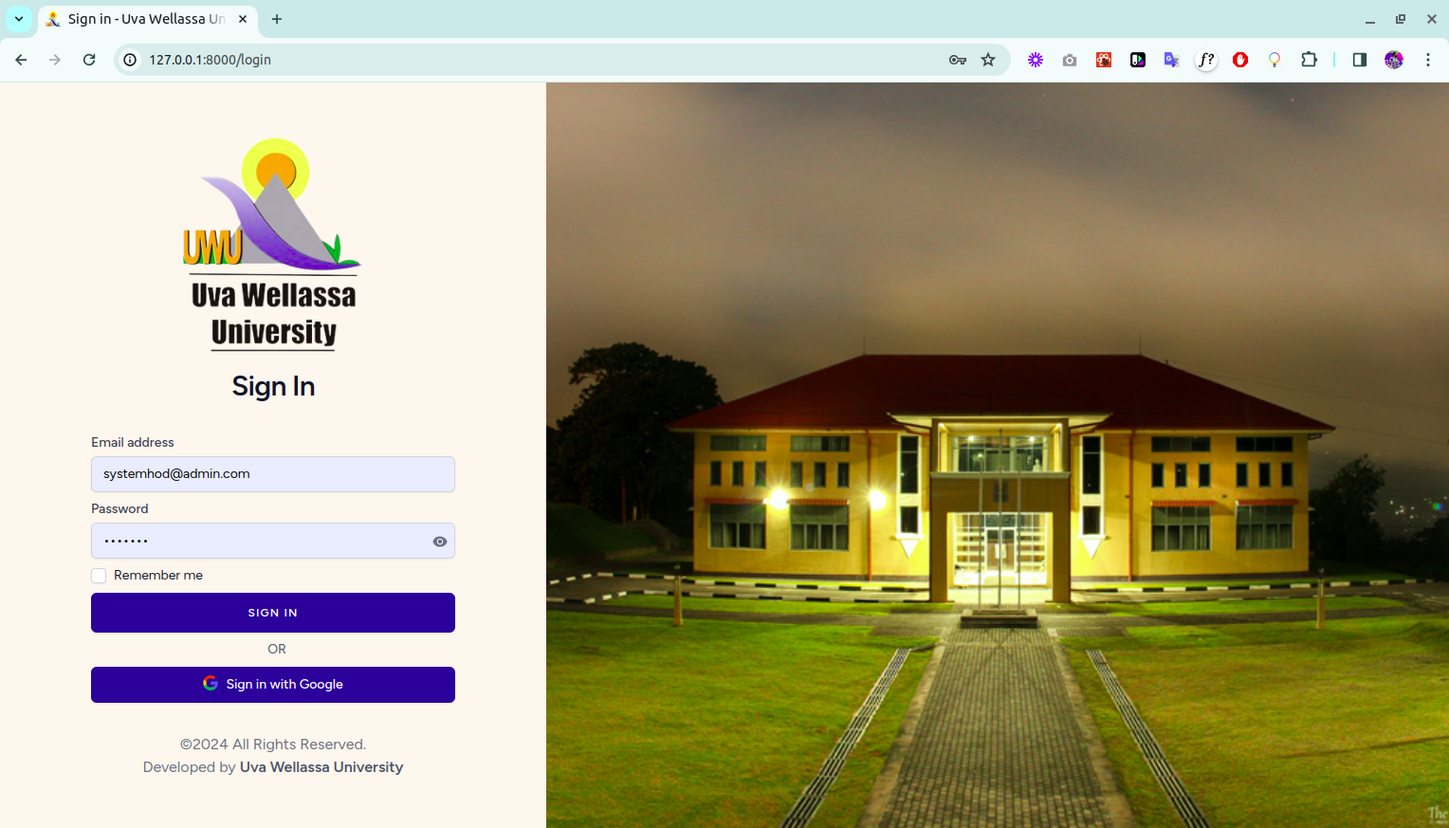Screen dimensions: 1449x828
Task: Open a new browser tab
Action: (277, 19)
